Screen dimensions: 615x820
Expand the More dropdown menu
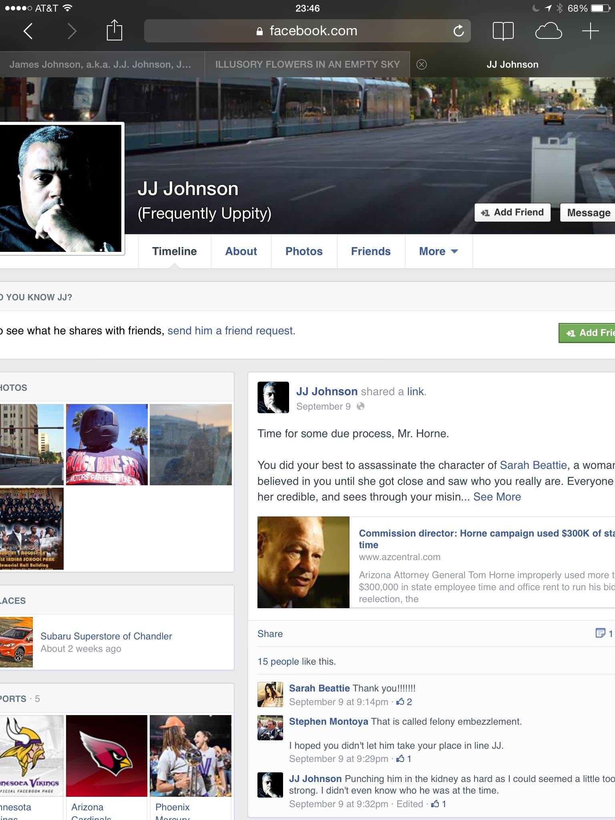pyautogui.click(x=438, y=251)
